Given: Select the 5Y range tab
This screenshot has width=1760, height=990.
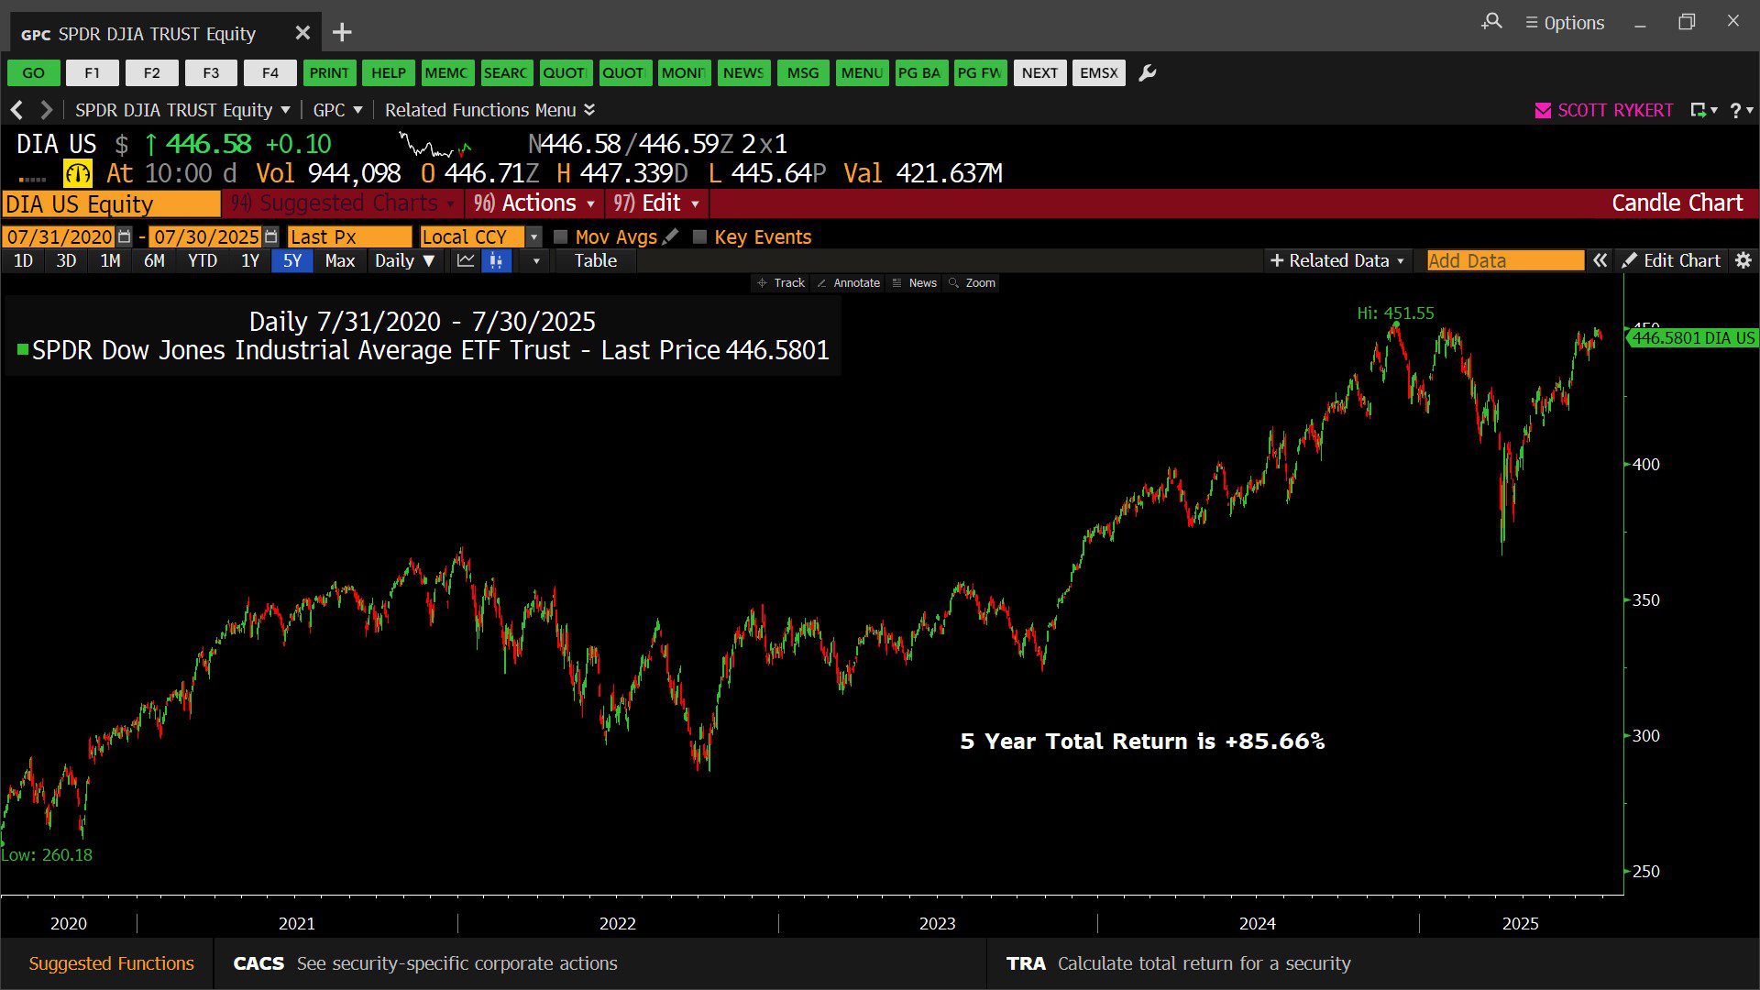Looking at the screenshot, I should (x=292, y=261).
